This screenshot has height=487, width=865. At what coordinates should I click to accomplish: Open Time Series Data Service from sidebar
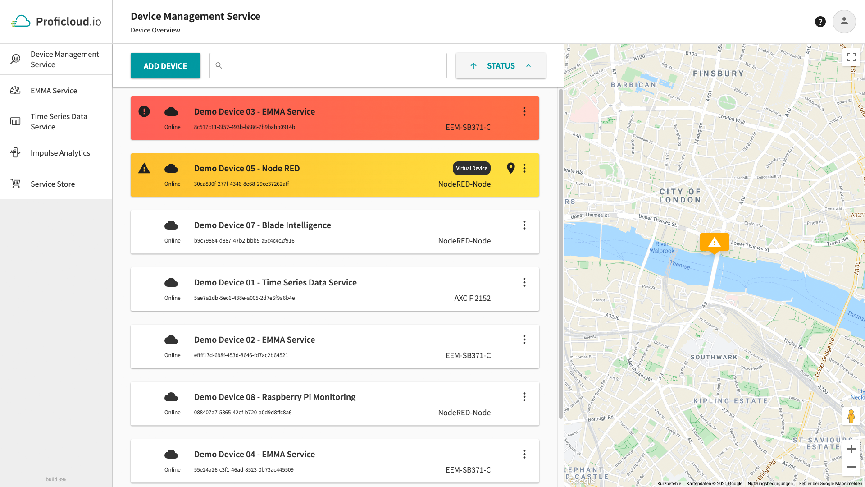15,121
